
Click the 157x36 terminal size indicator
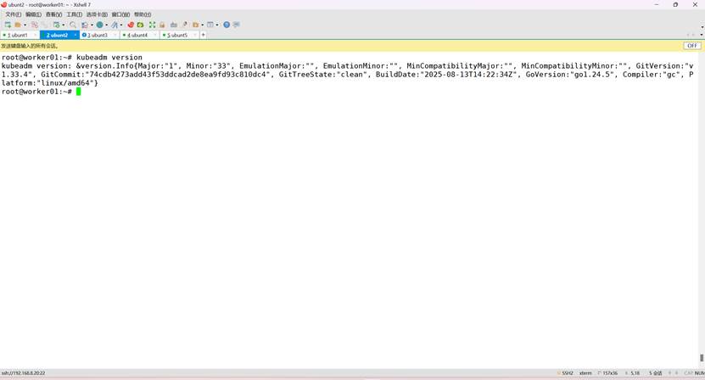click(x=608, y=373)
